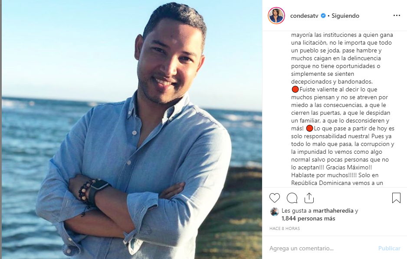Like the post with the heart icon
Screen dimensions: 407x259
tap(275, 198)
